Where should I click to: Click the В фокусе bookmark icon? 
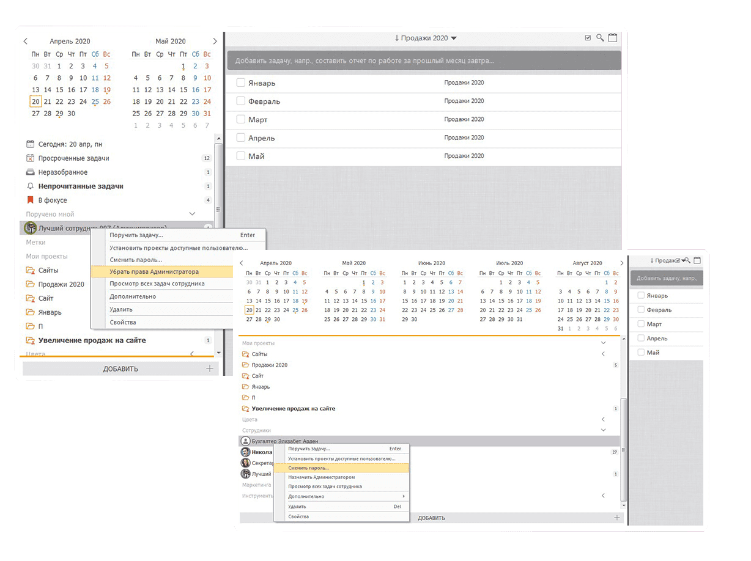(x=31, y=200)
